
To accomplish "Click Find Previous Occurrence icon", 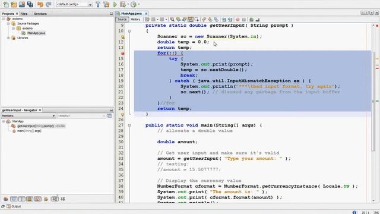I will (178, 20).
